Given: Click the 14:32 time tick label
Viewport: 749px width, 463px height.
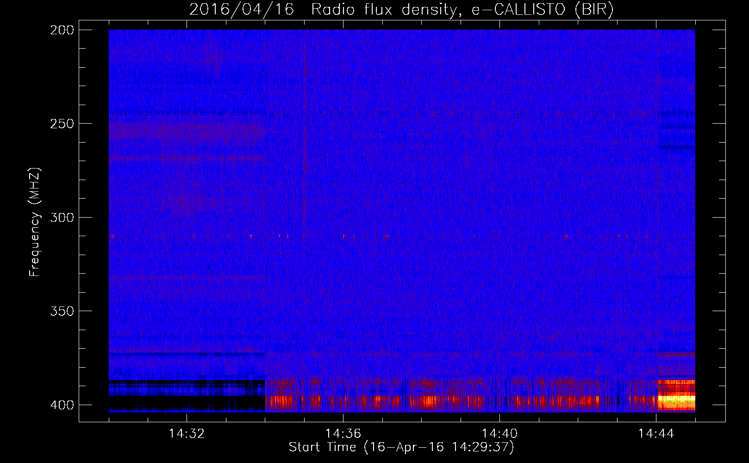Looking at the screenshot, I should coord(187,434).
